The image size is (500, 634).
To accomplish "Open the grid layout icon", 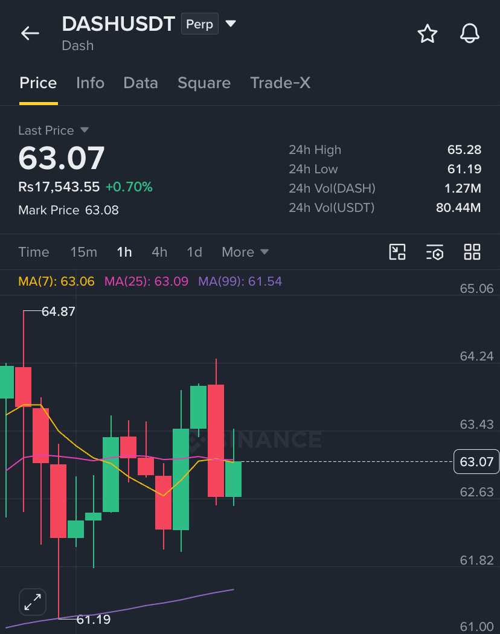I will point(472,252).
